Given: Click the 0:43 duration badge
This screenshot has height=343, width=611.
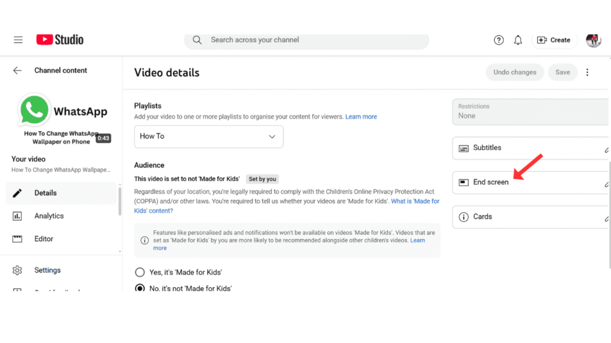Looking at the screenshot, I should point(103,138).
